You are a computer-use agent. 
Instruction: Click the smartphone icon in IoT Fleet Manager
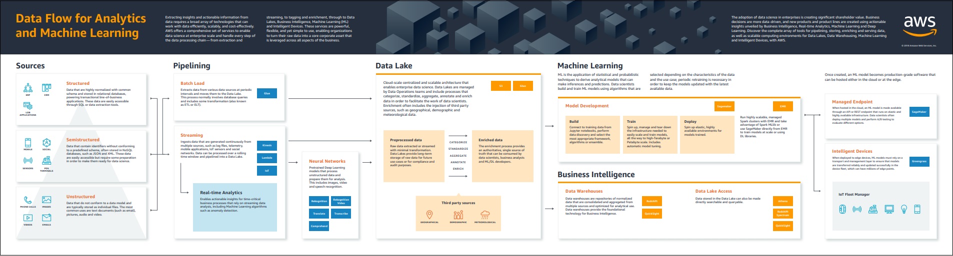(917, 209)
